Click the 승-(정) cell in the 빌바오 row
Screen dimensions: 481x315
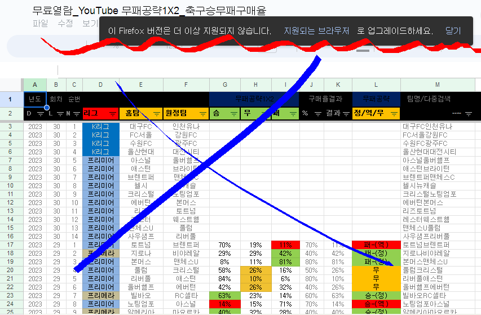point(376,295)
